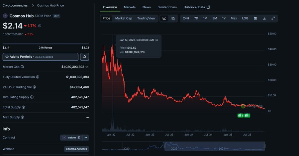Image resolution: width=299 pixels, height=156 pixels.
Task: Switch to candlestick chart icon
Action: point(173,19)
